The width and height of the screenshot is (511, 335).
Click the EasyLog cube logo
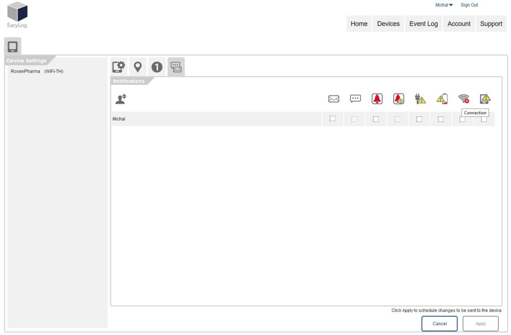[x=17, y=12]
